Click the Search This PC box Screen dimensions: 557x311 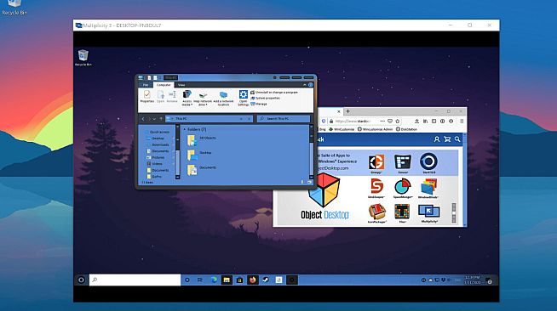tap(284, 119)
